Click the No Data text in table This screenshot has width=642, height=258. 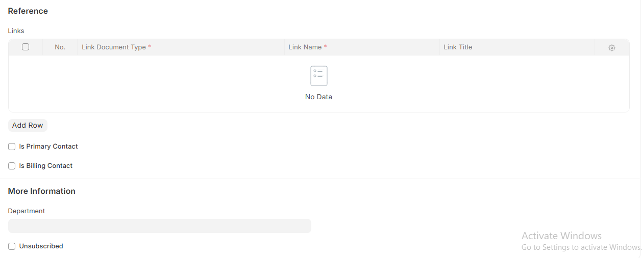point(318,97)
